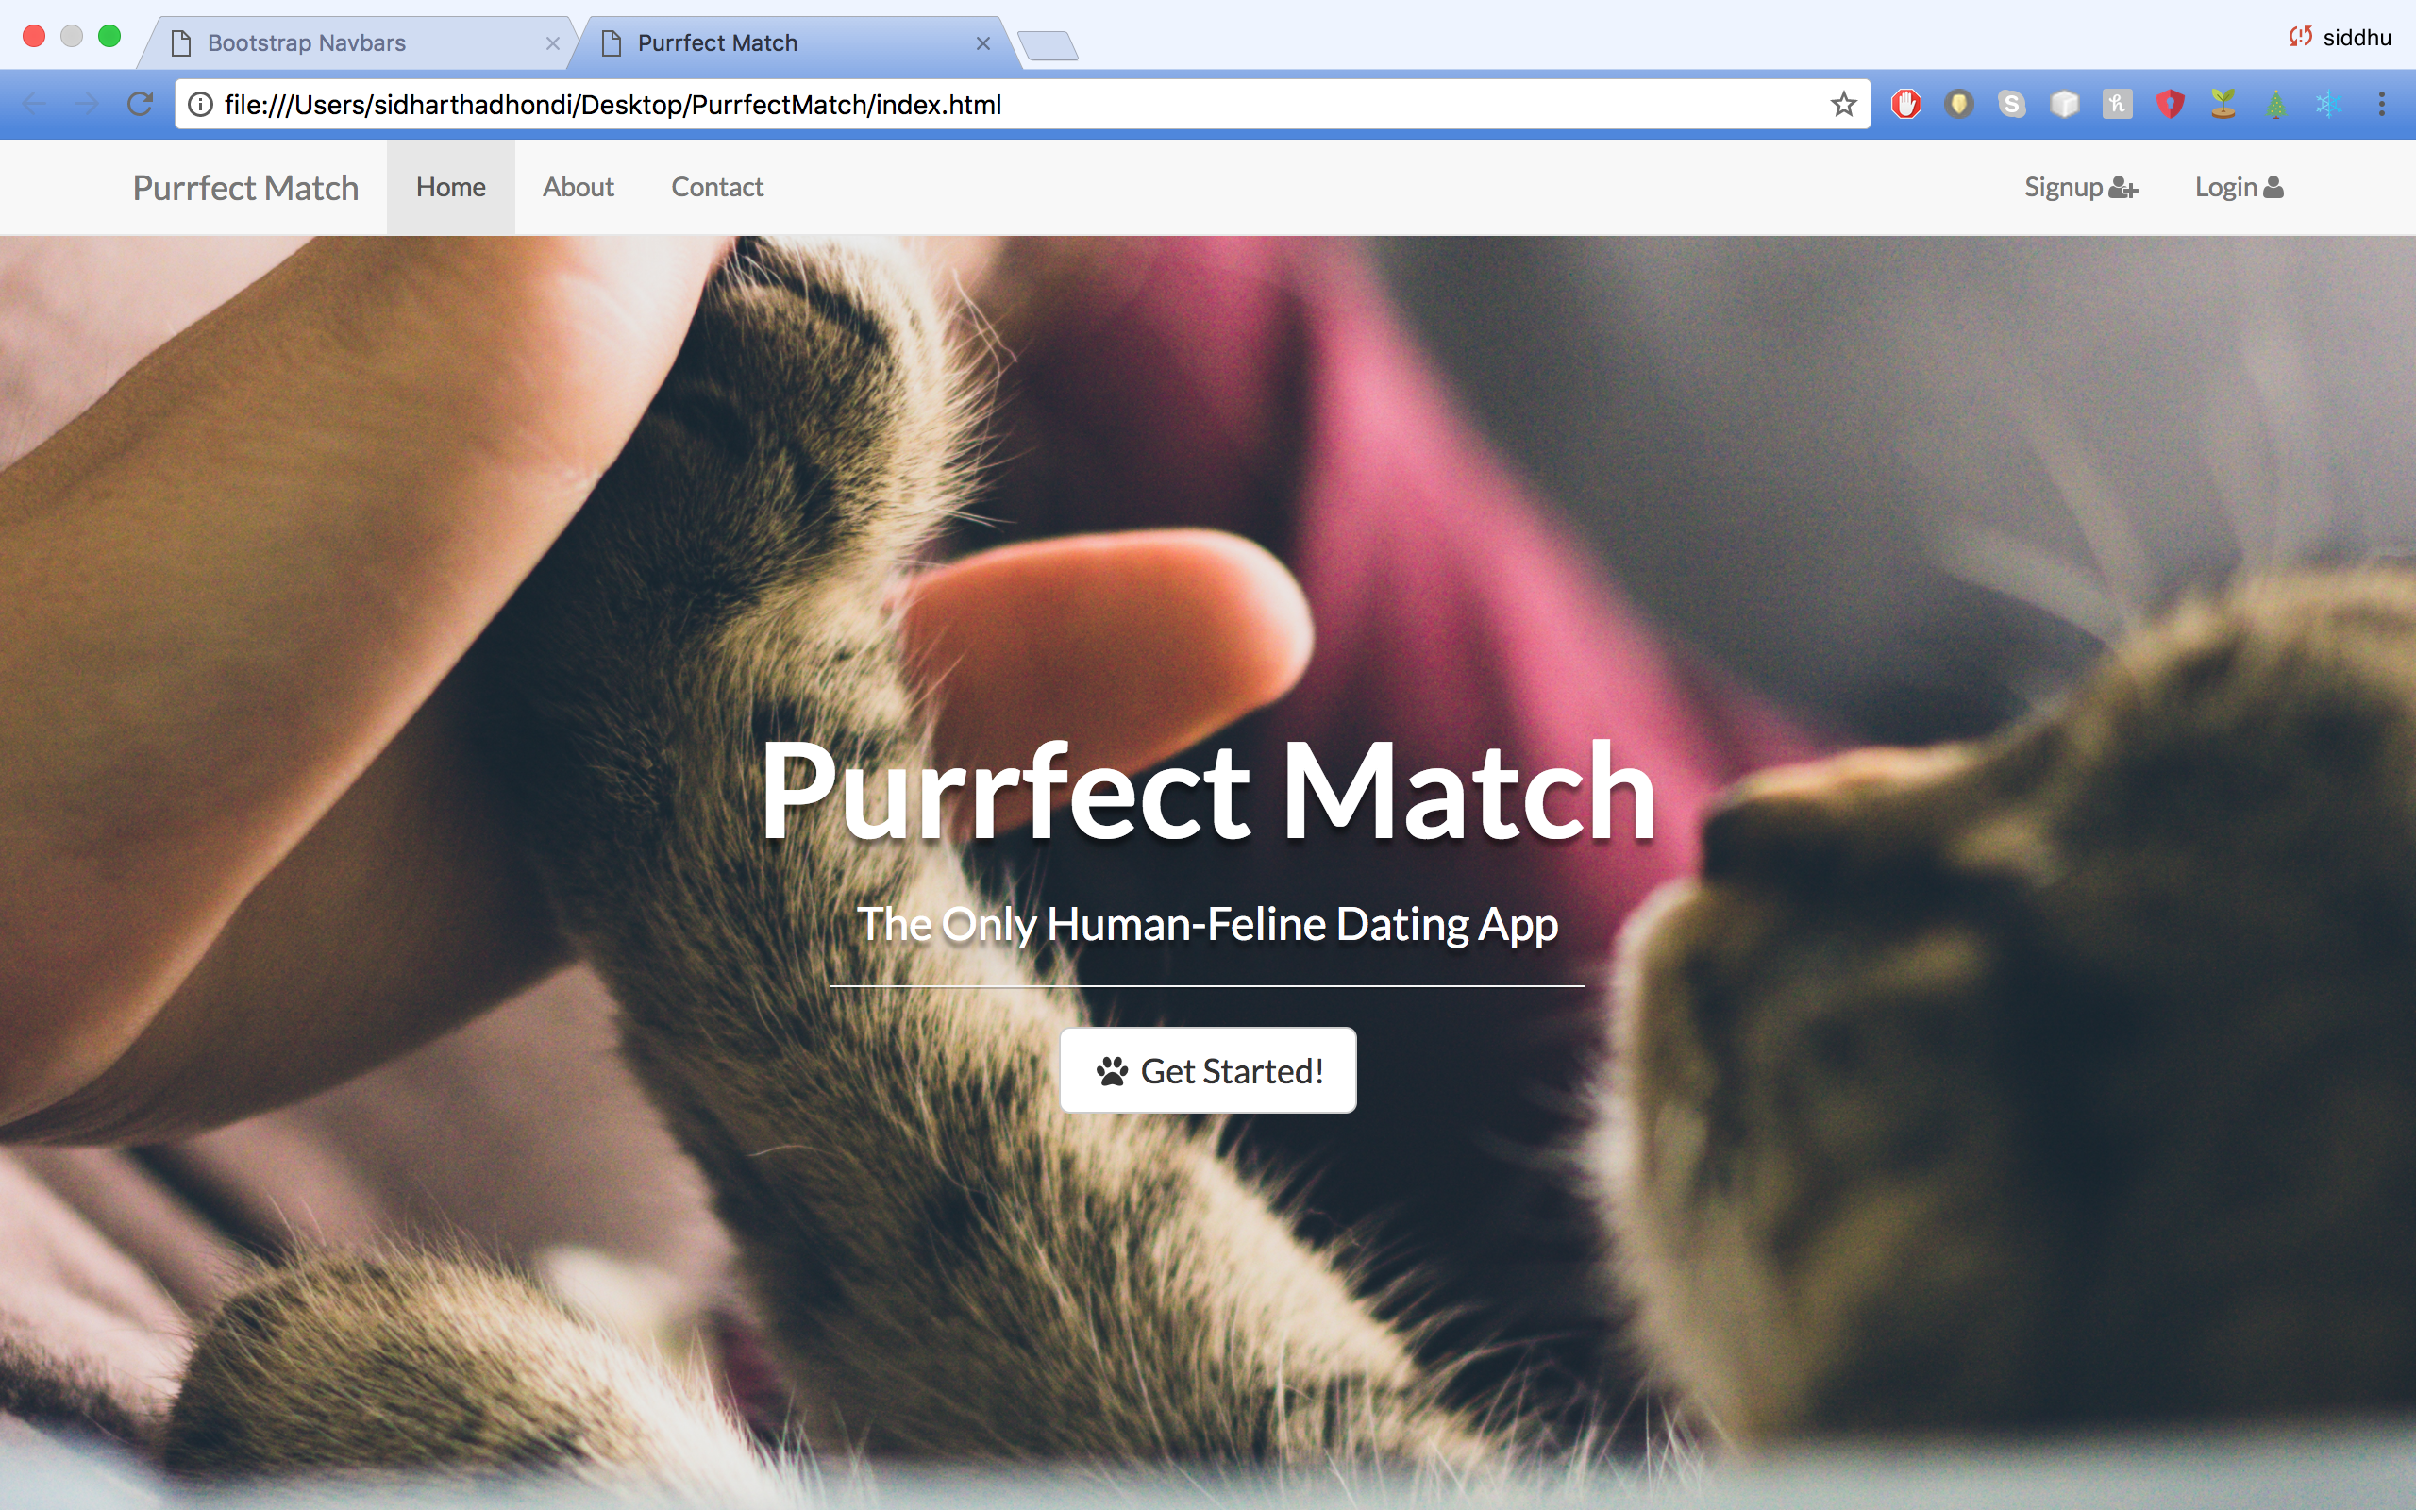Open the red shield keyhole extension
Screen dimensions: 2416x1510
pos(2171,104)
